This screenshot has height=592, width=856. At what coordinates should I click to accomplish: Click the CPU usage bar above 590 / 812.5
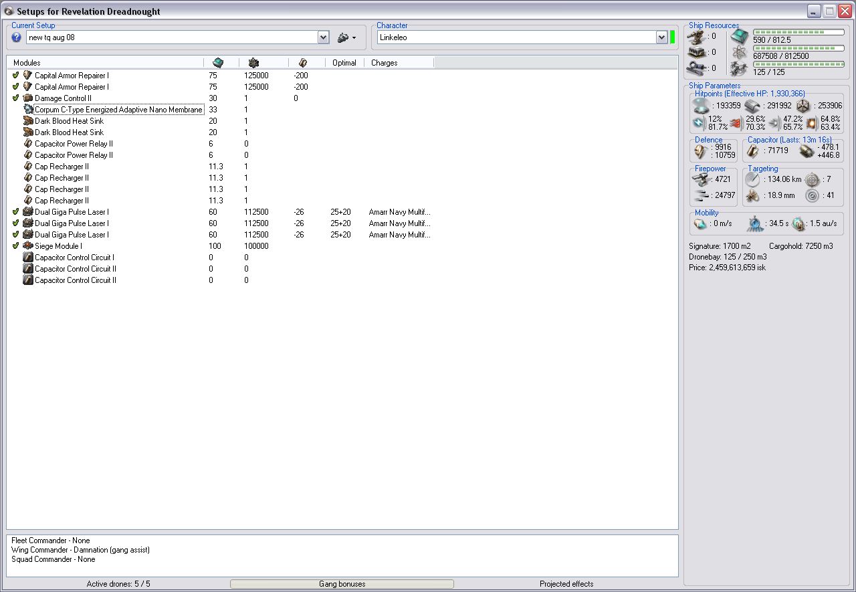point(798,31)
